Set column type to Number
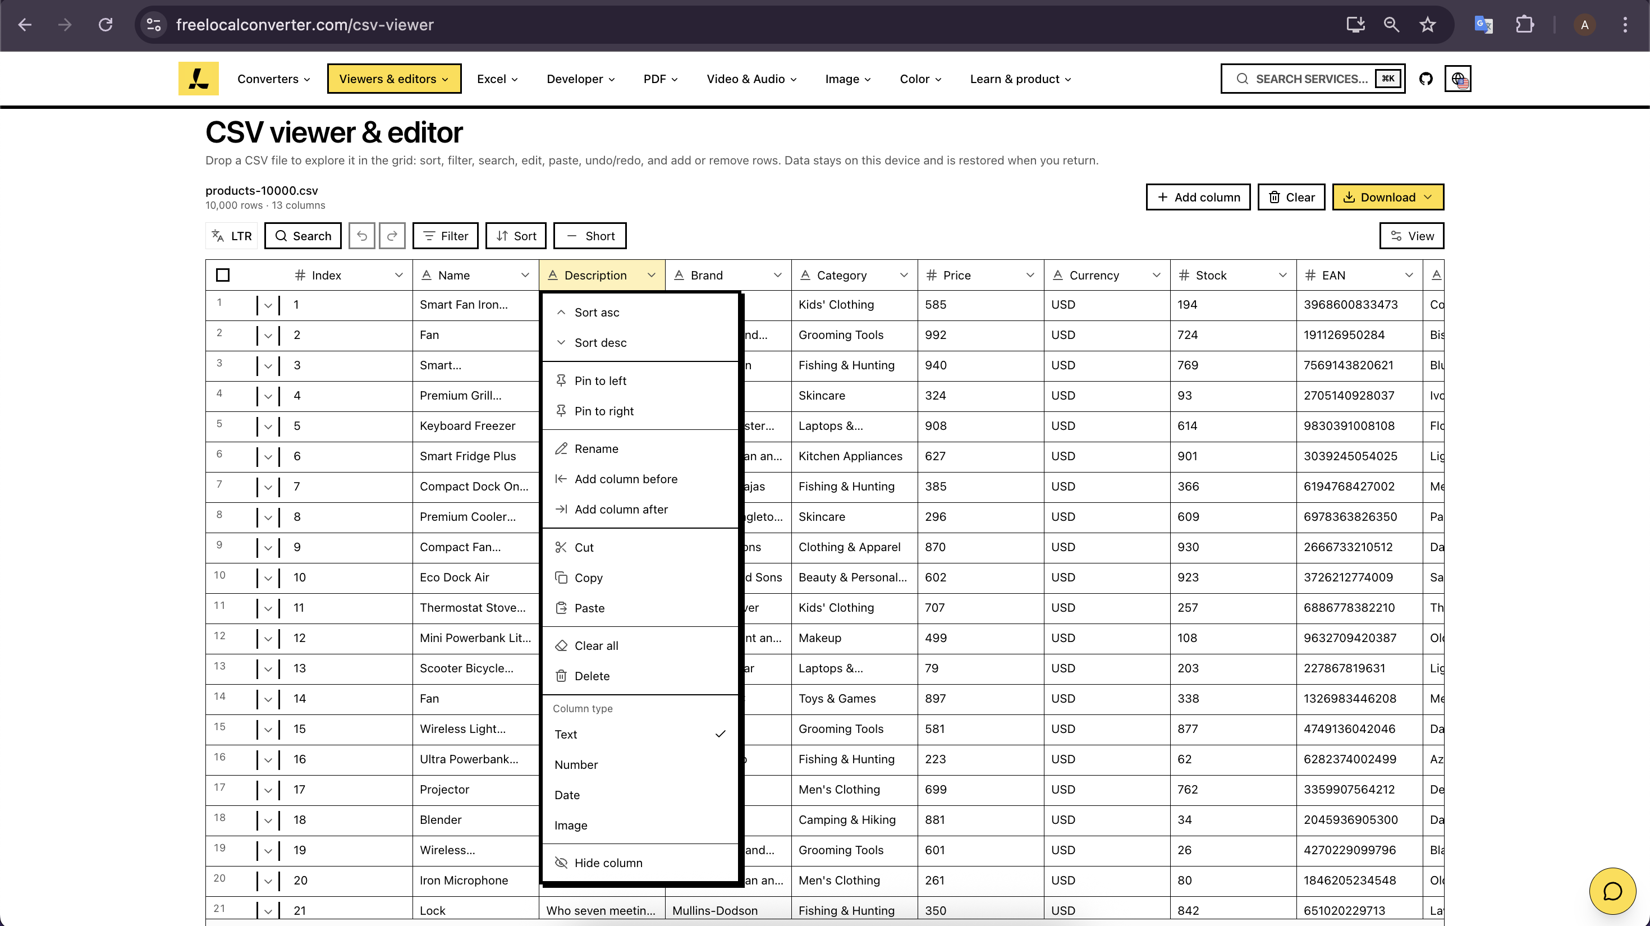Image resolution: width=1650 pixels, height=926 pixels. (x=576, y=764)
